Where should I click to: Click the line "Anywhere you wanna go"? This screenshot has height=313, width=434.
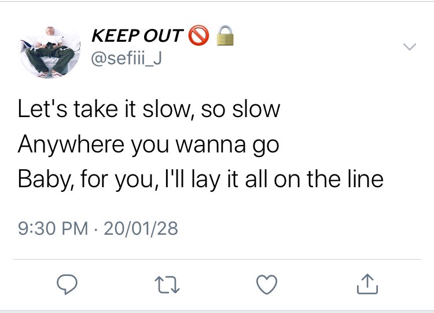[148, 145]
